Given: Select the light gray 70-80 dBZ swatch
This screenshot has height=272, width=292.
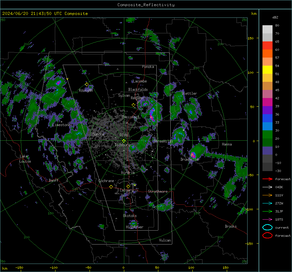Looking at the screenshot, I should 267,29.
